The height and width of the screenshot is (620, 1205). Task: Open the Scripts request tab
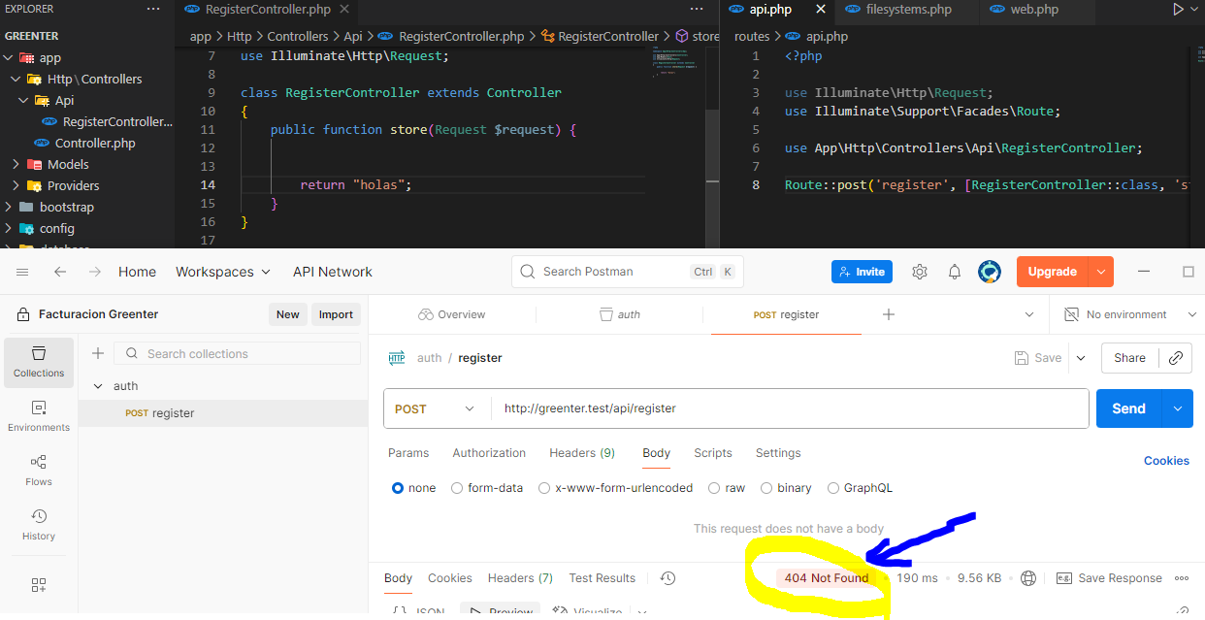713,453
